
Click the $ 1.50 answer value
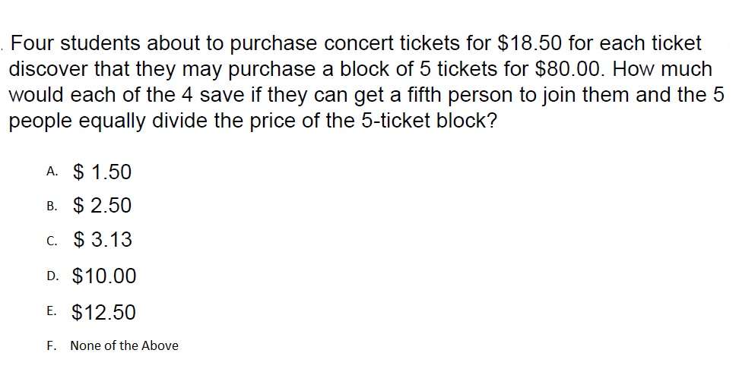click(x=102, y=172)
